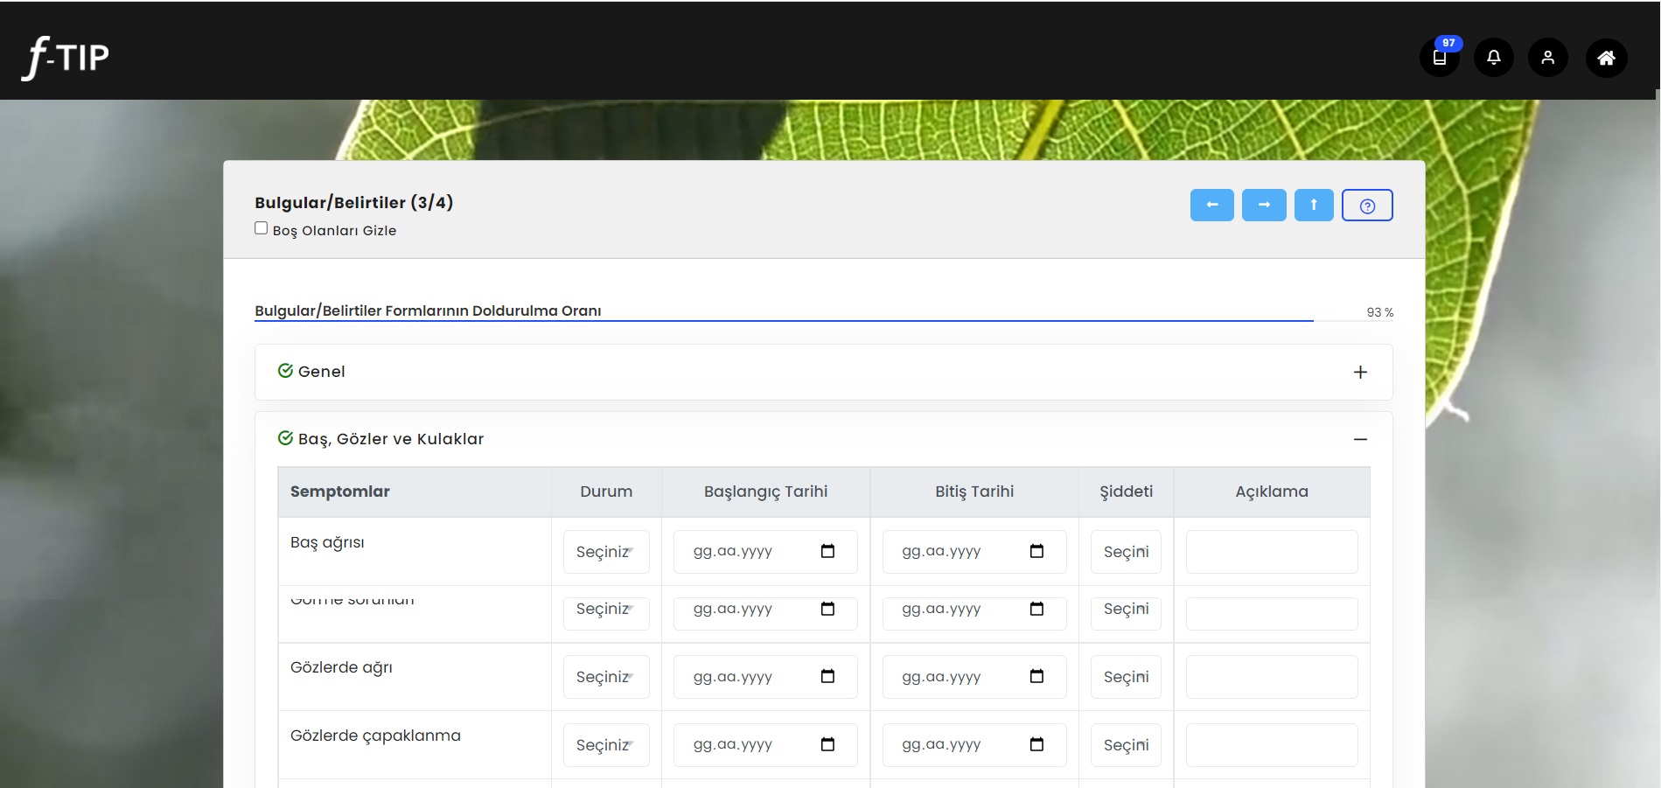Click Açıklama field for Baş ağrısı
1661x788 pixels.
point(1272,552)
